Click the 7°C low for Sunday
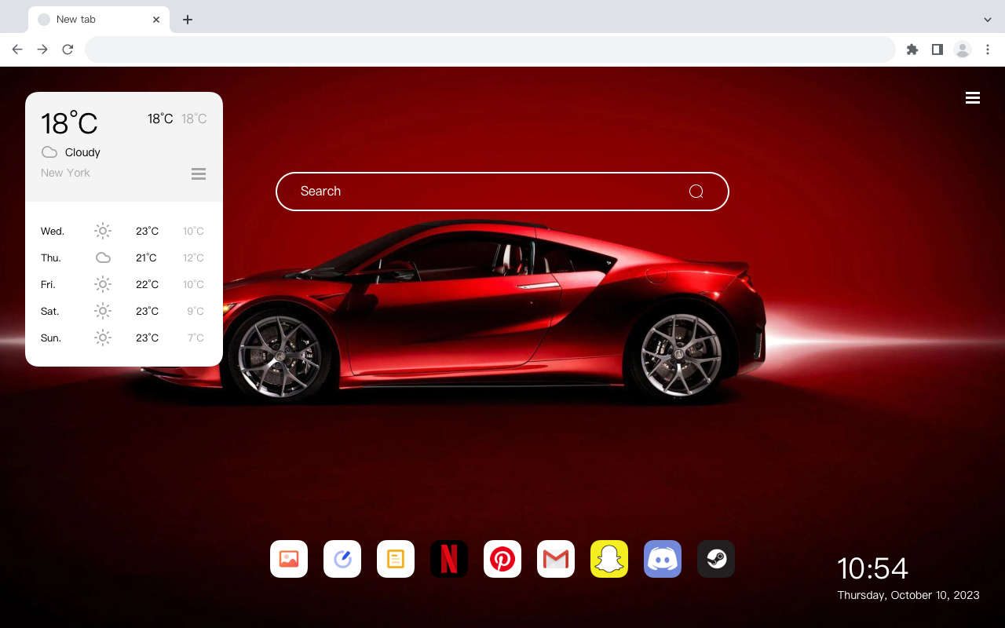Screen dimensions: 1005x628 [196, 338]
